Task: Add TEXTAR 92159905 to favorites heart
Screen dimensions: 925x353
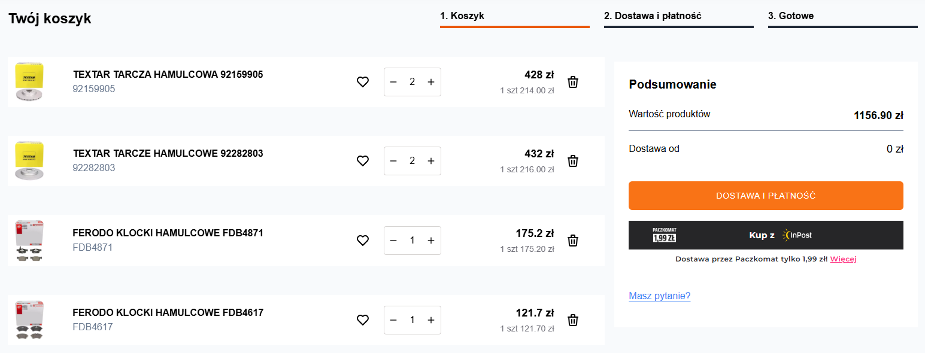Action: point(363,82)
